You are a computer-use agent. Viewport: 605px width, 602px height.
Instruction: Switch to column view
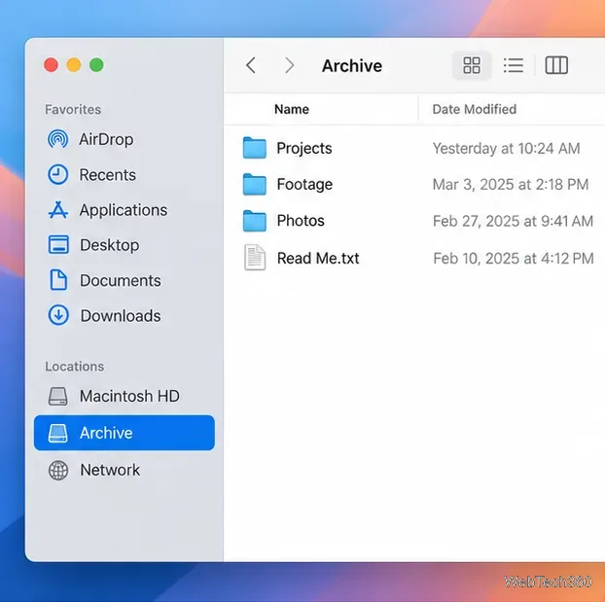556,65
